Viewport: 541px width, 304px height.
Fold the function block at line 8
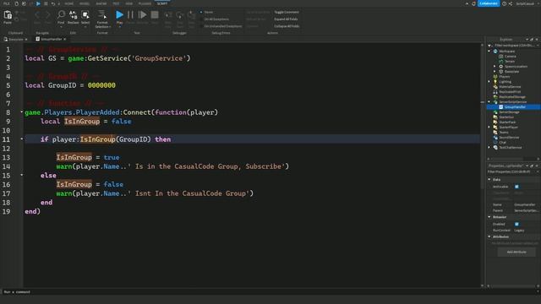pyautogui.click(x=21, y=112)
